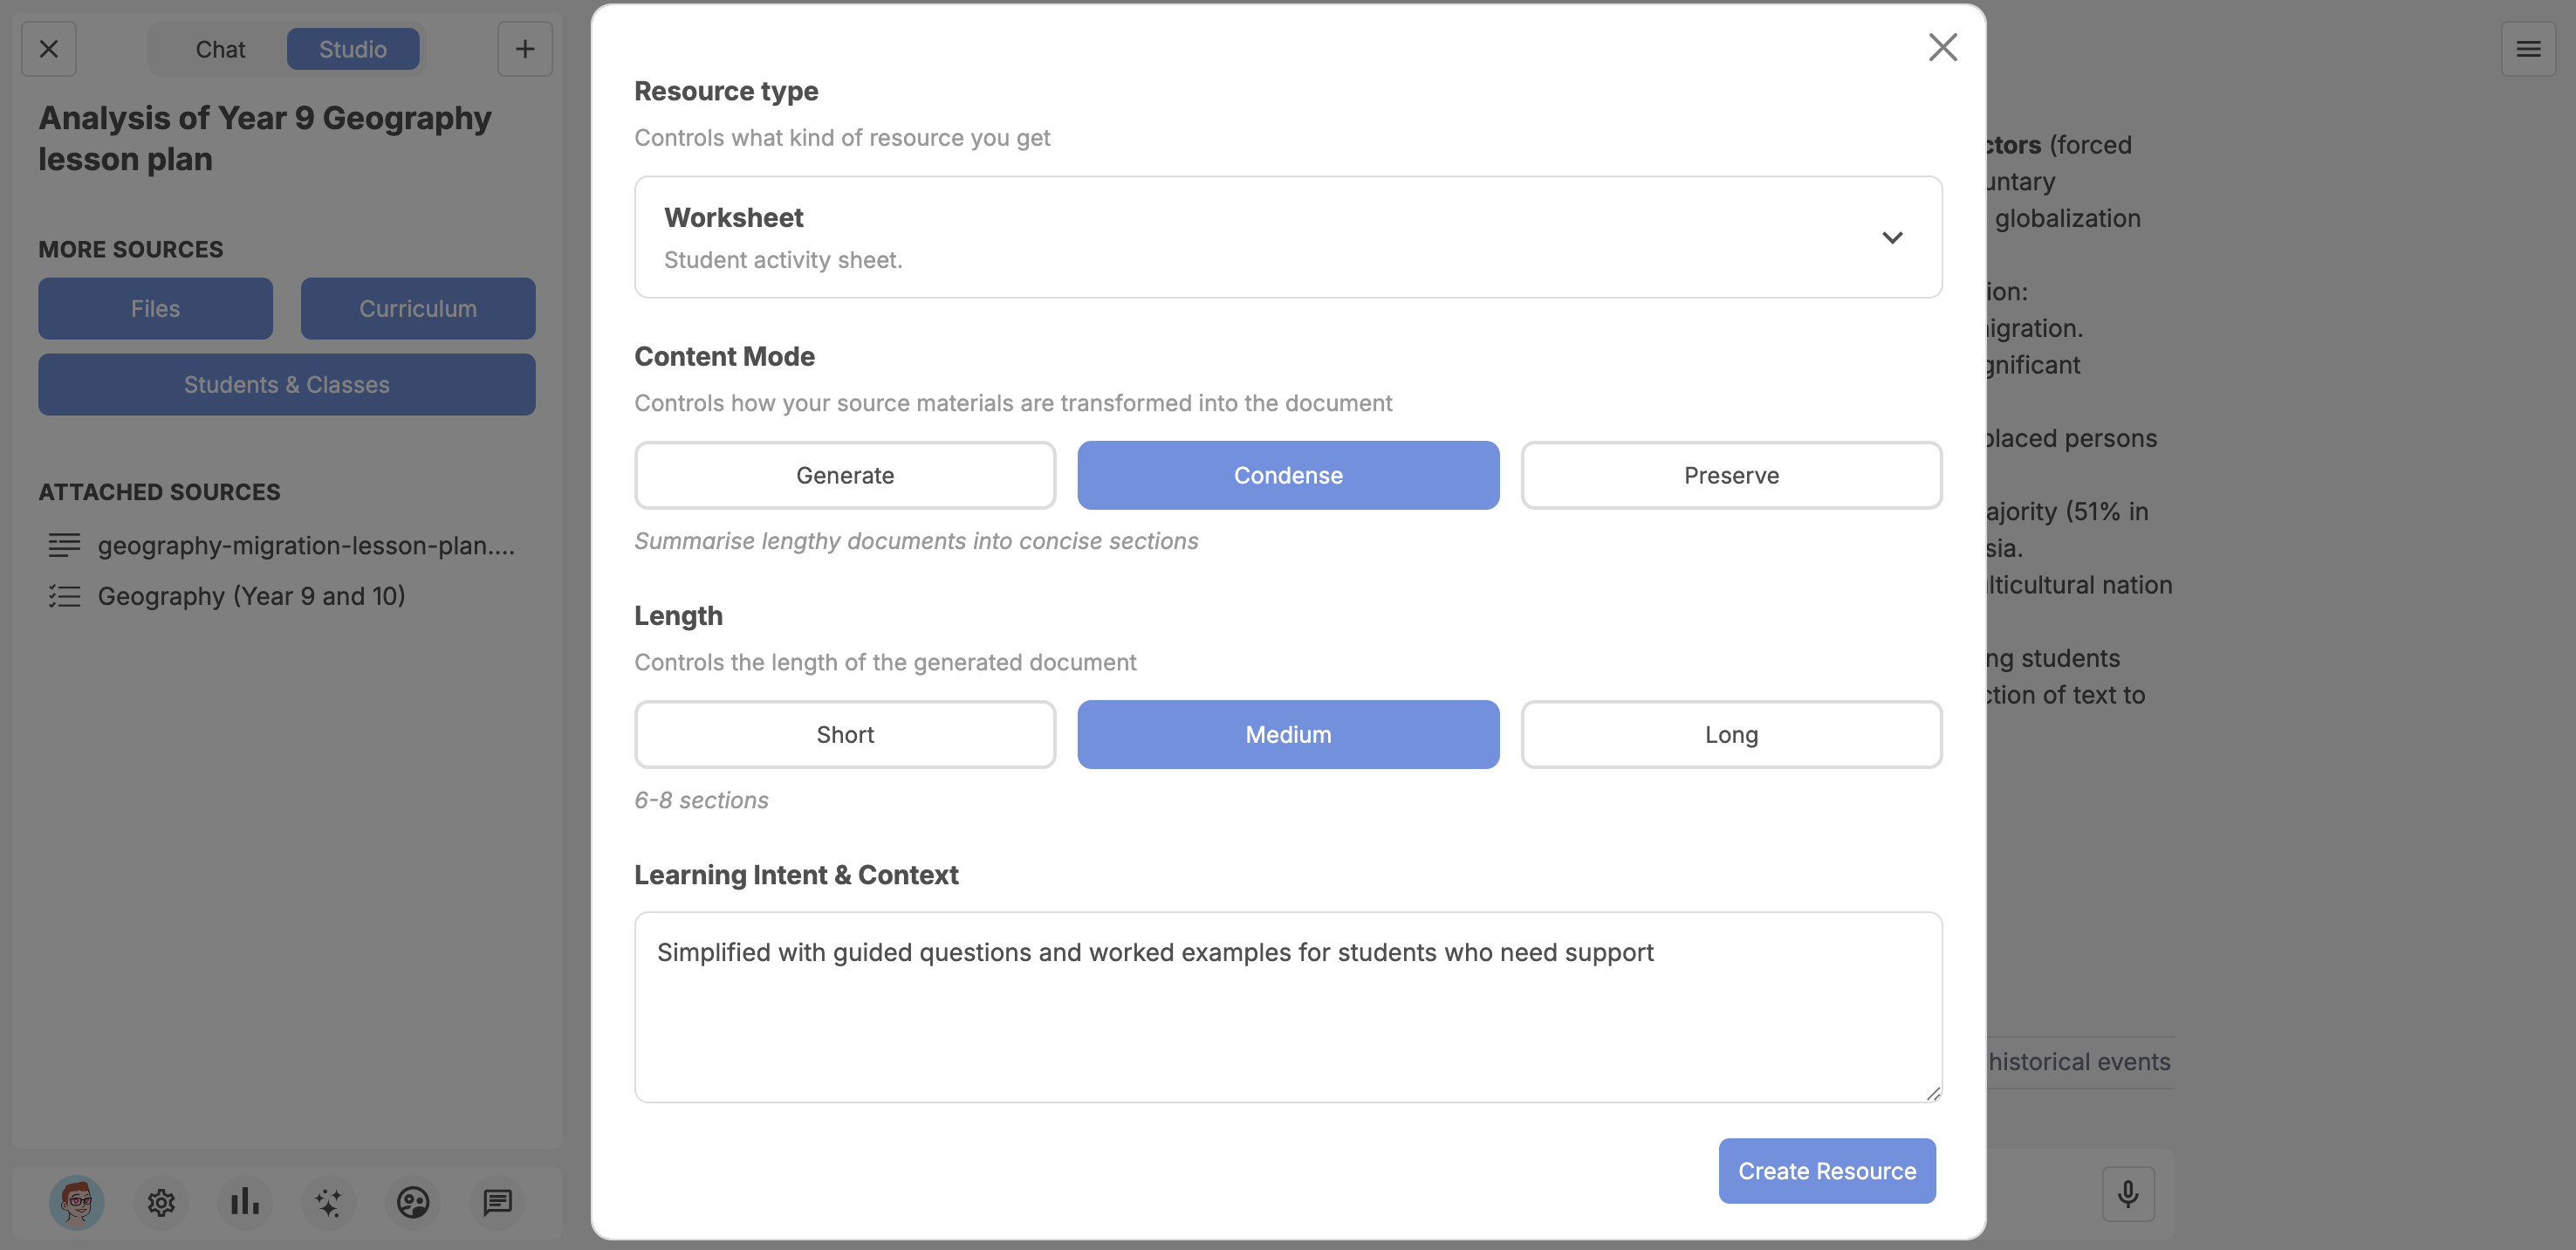The height and width of the screenshot is (1250, 2576).
Task: Choose the Short length option
Action: 844,734
